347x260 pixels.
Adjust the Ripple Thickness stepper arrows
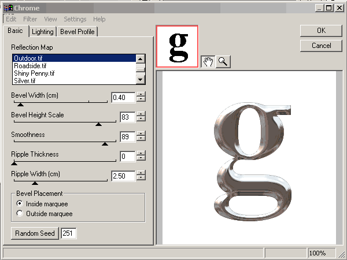point(141,157)
